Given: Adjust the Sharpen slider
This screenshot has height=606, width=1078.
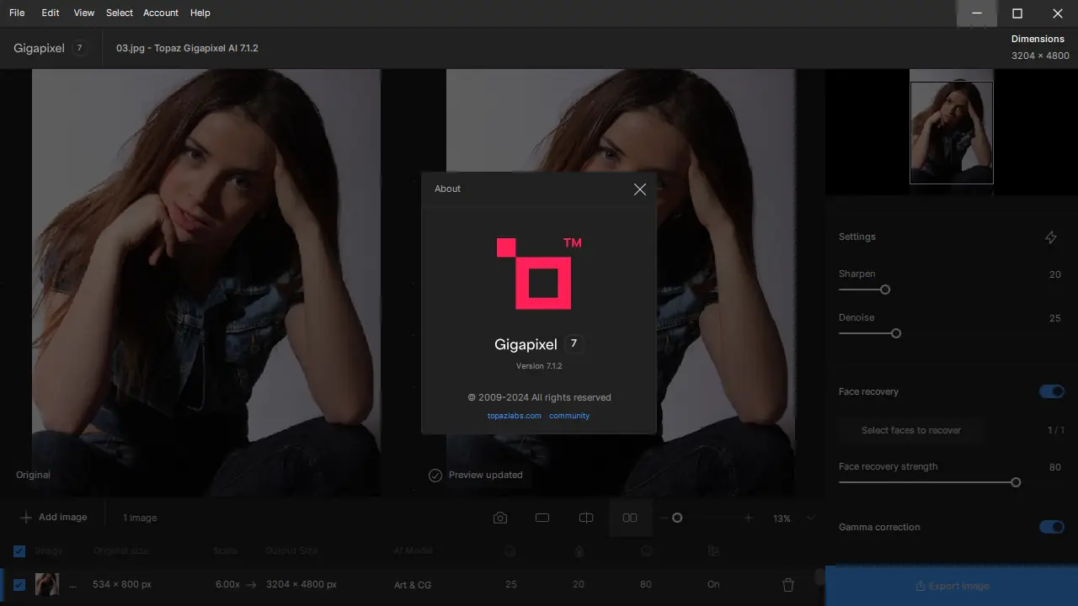Looking at the screenshot, I should 885,290.
